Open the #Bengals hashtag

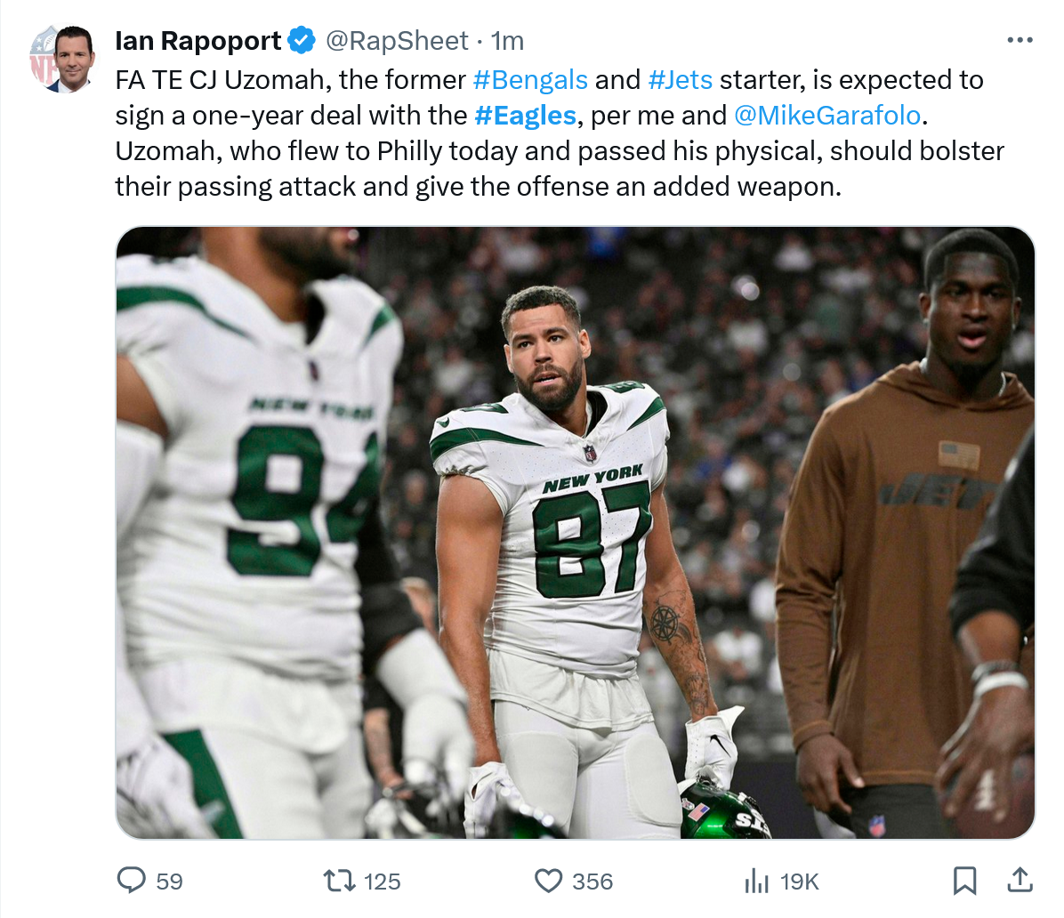point(530,80)
